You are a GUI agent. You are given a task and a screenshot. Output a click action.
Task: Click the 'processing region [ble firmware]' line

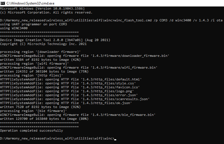click(x=33, y=111)
